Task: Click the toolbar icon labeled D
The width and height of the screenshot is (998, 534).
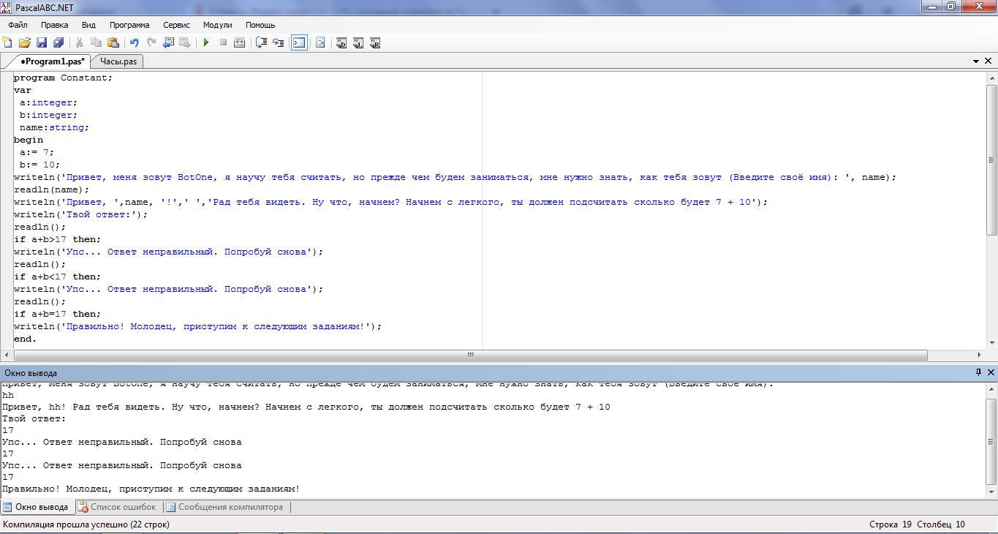Action: point(341,43)
